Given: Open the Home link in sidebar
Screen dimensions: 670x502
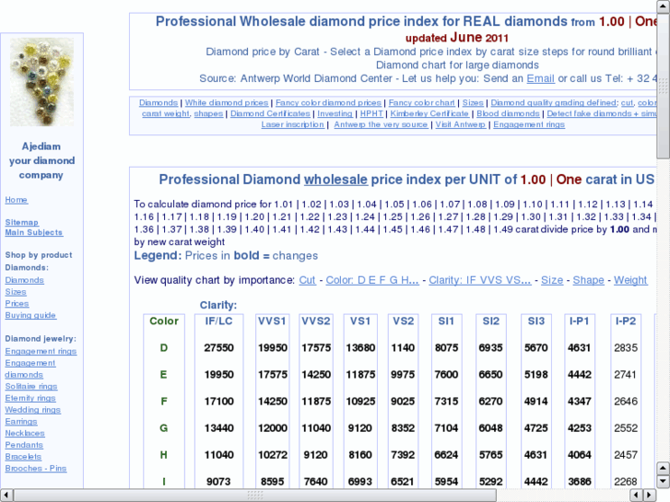Looking at the screenshot, I should coord(17,200).
